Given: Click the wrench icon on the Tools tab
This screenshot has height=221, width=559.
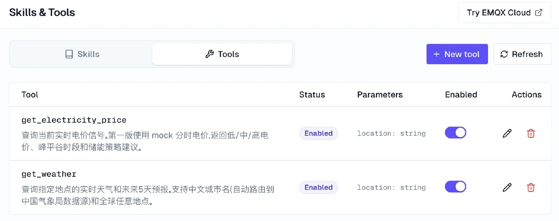Looking at the screenshot, I should 209,54.
